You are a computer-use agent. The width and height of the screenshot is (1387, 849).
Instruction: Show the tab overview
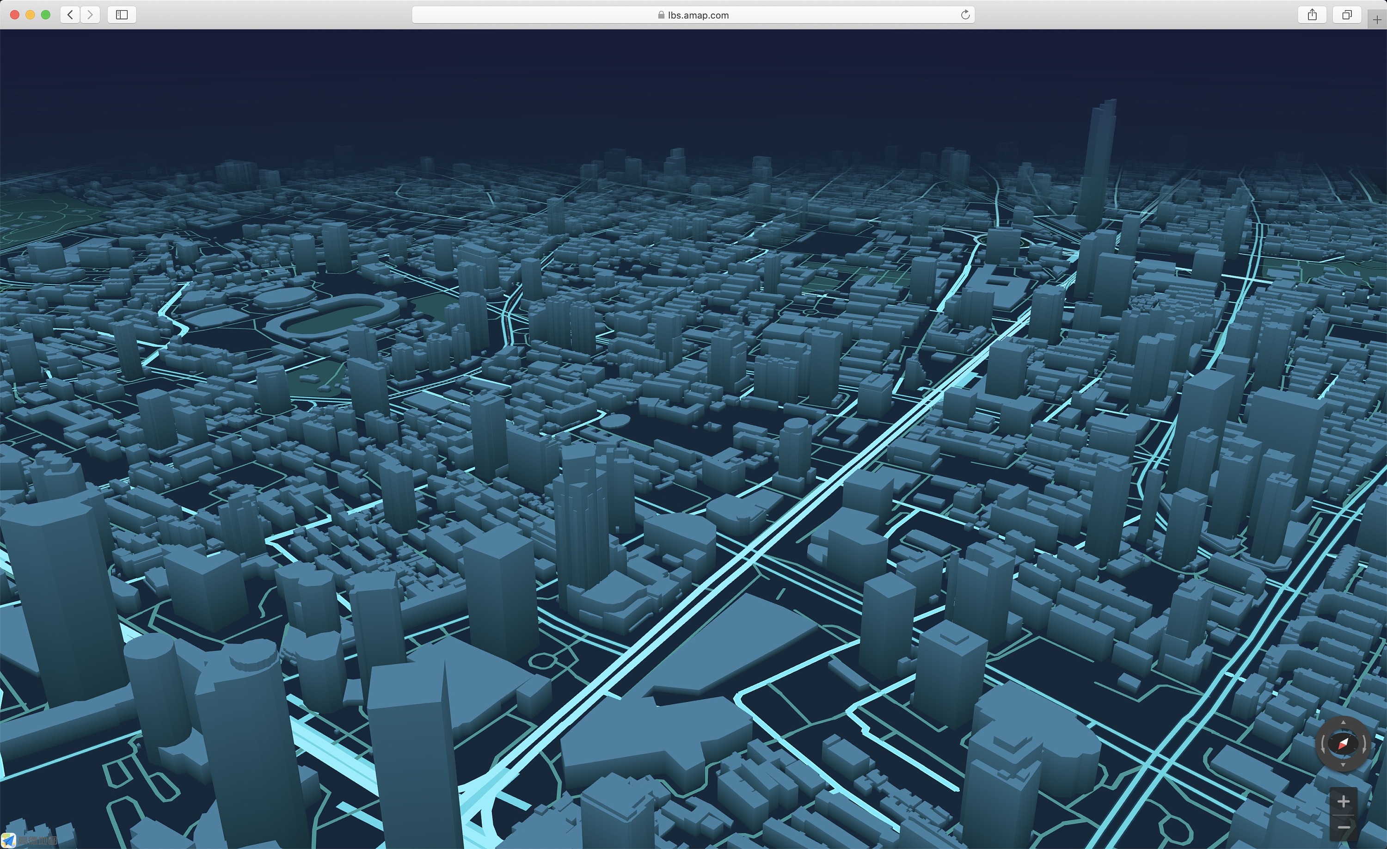[x=1346, y=15]
